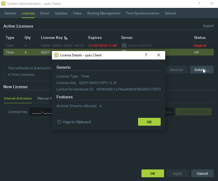
Task: Open the General tab
Action: click(x=10, y=13)
